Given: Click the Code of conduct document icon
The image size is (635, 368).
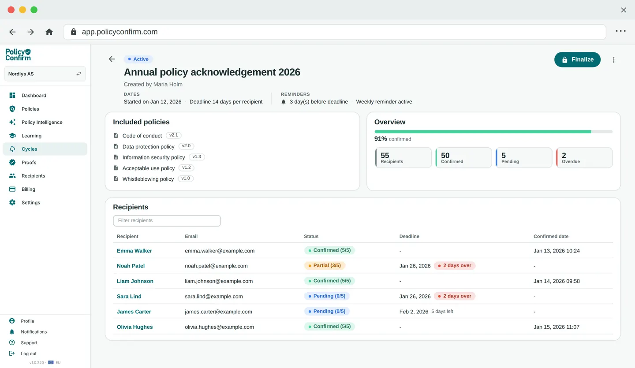Looking at the screenshot, I should pyautogui.click(x=116, y=136).
